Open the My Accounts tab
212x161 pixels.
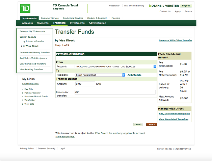point(29,18)
